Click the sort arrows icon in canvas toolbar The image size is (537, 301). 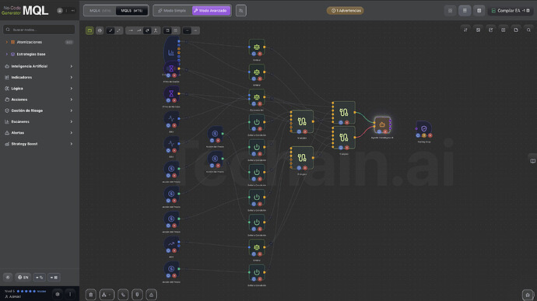click(465, 30)
